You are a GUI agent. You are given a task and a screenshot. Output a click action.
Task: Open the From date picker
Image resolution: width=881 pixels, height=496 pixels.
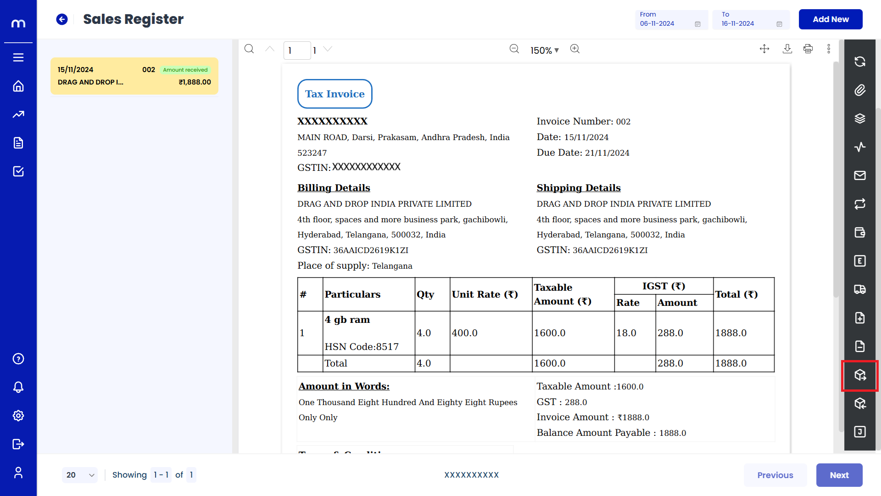click(x=671, y=20)
